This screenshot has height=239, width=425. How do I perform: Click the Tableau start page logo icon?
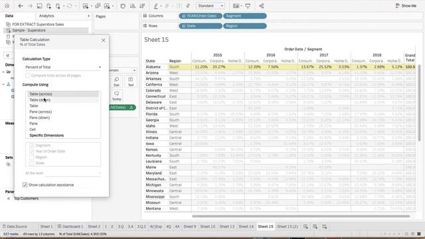point(7,6)
